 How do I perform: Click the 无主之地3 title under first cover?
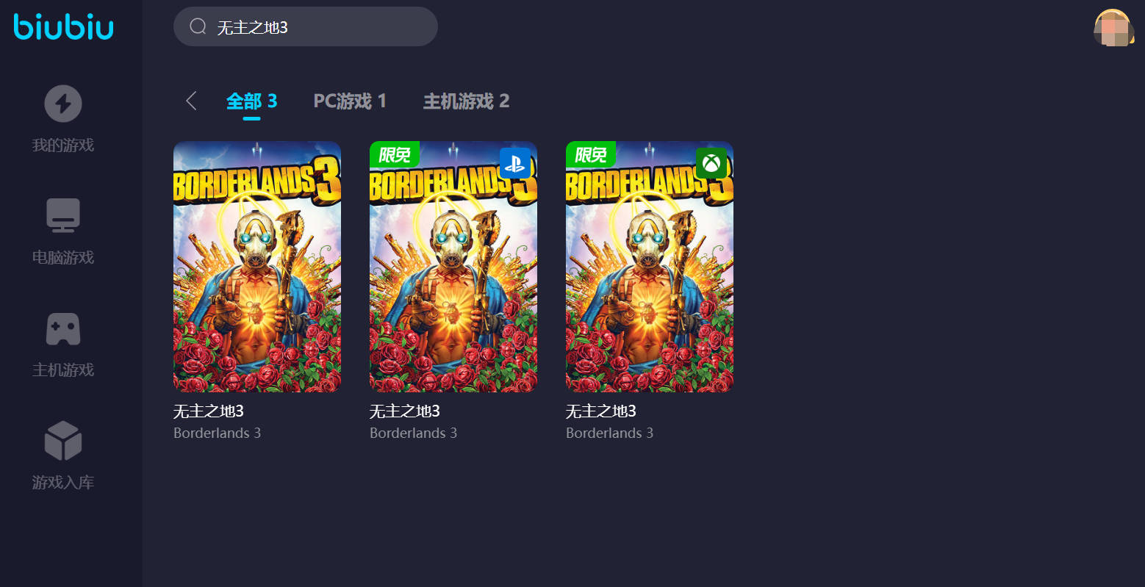(209, 411)
